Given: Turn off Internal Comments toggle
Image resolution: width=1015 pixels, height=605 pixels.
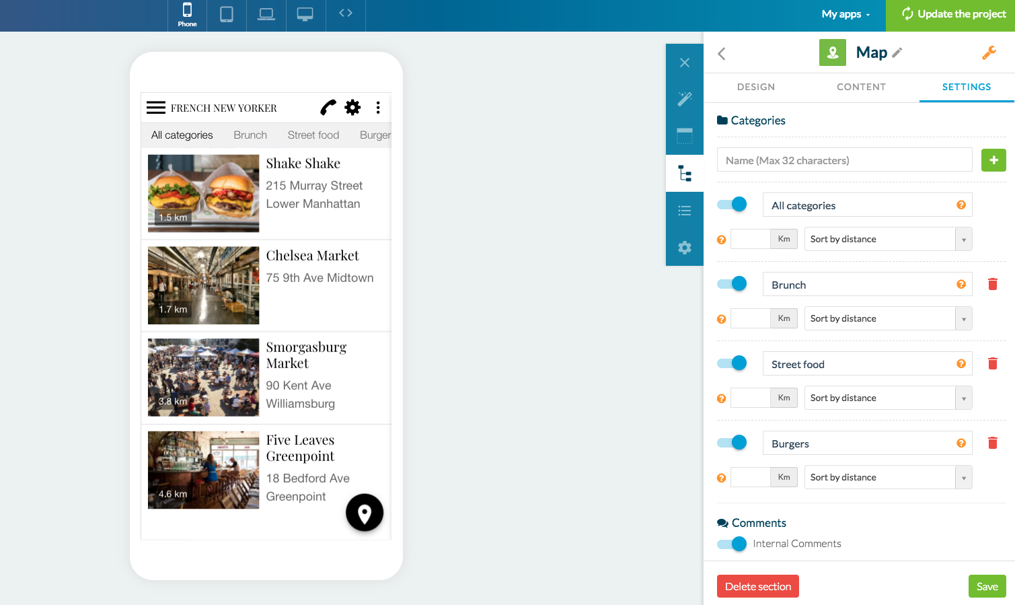Looking at the screenshot, I should pos(732,544).
